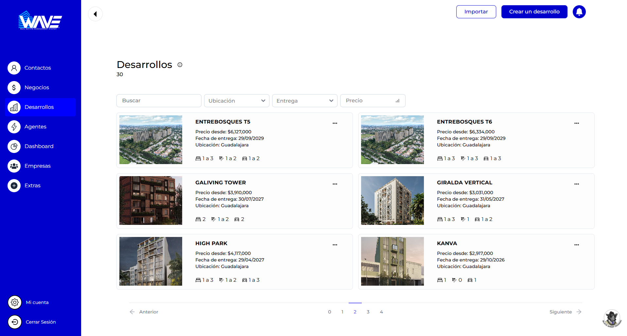627x336 pixels.
Task: Go to page 4 in pagination
Action: click(x=381, y=312)
